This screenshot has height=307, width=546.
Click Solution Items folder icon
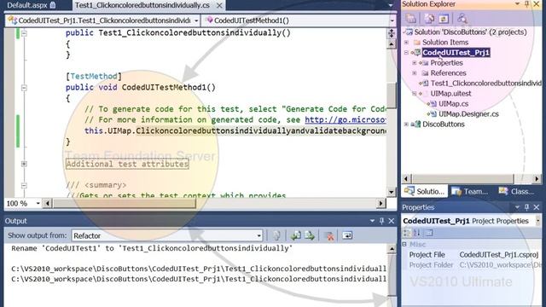[417, 43]
